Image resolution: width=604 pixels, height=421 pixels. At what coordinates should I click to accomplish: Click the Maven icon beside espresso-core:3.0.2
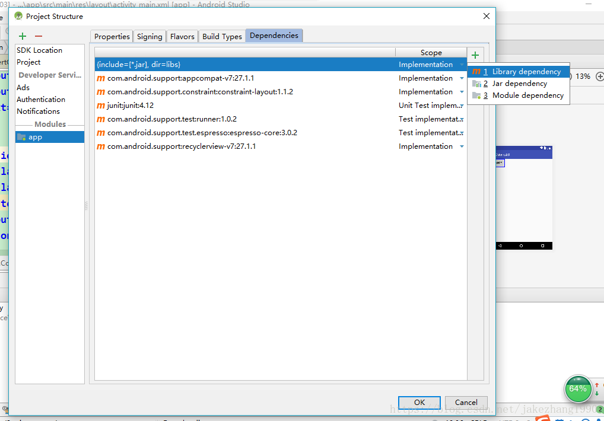(x=100, y=133)
